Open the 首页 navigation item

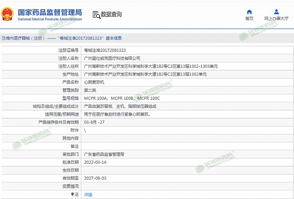[249, 19]
